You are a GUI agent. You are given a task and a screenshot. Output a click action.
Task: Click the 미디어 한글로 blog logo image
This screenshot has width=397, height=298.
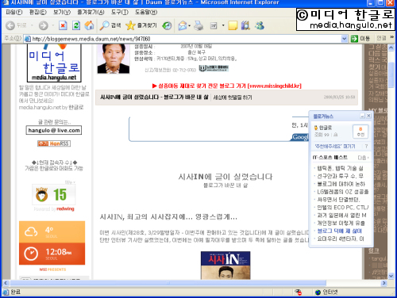pyautogui.click(x=54, y=63)
